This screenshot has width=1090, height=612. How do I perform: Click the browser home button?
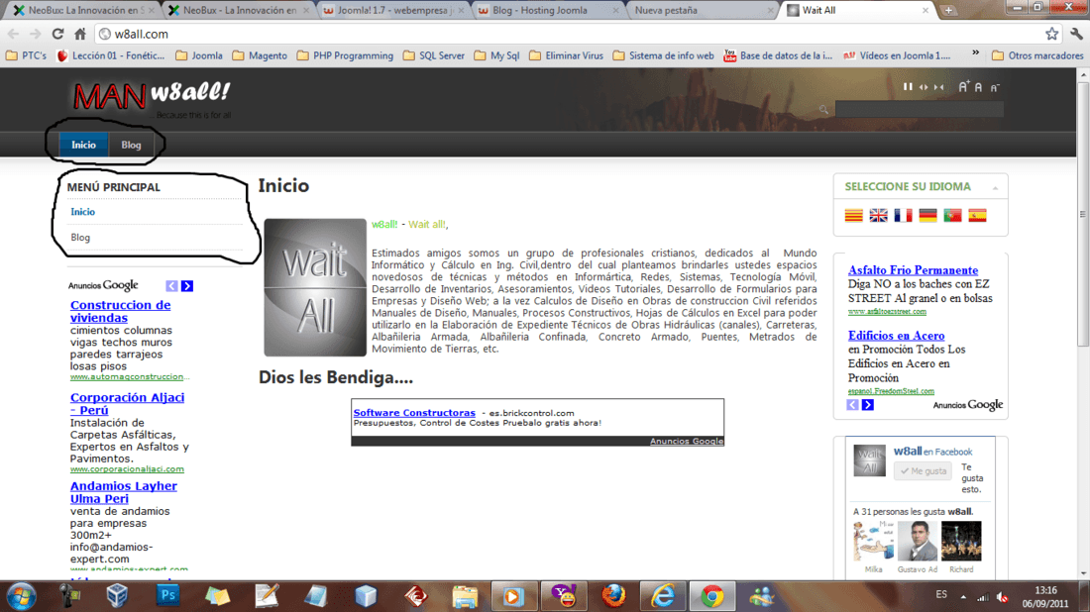[x=80, y=34]
